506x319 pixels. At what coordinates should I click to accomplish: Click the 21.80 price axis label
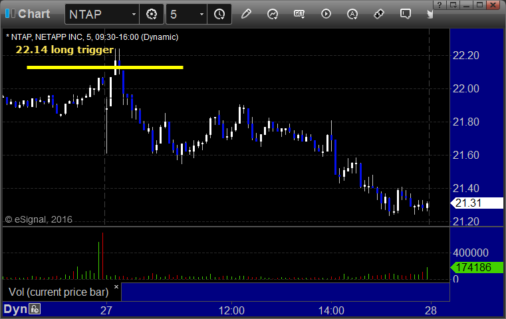coord(466,122)
